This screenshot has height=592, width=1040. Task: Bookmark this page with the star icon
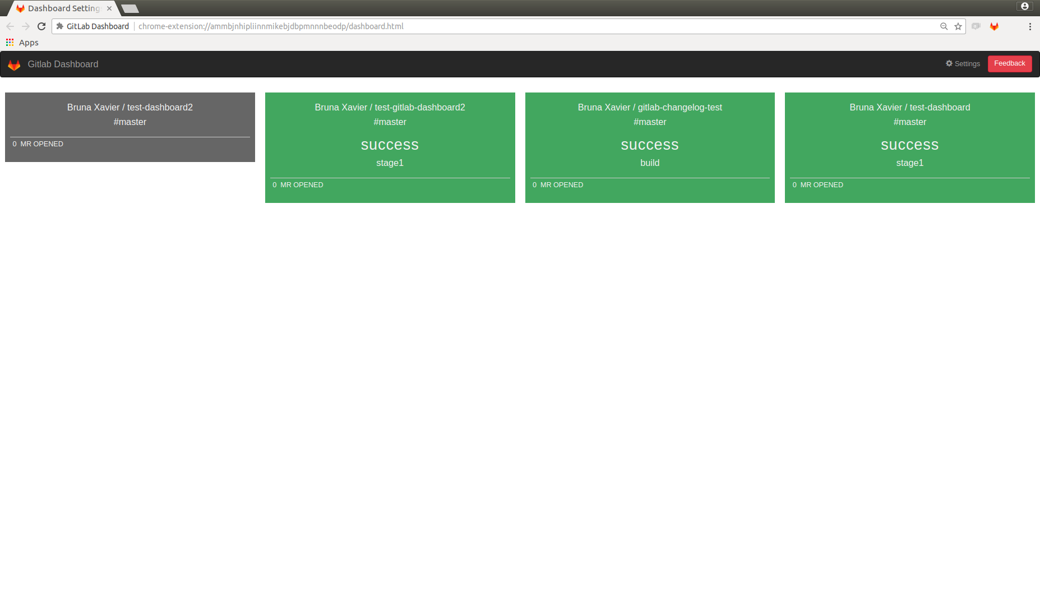pyautogui.click(x=958, y=26)
